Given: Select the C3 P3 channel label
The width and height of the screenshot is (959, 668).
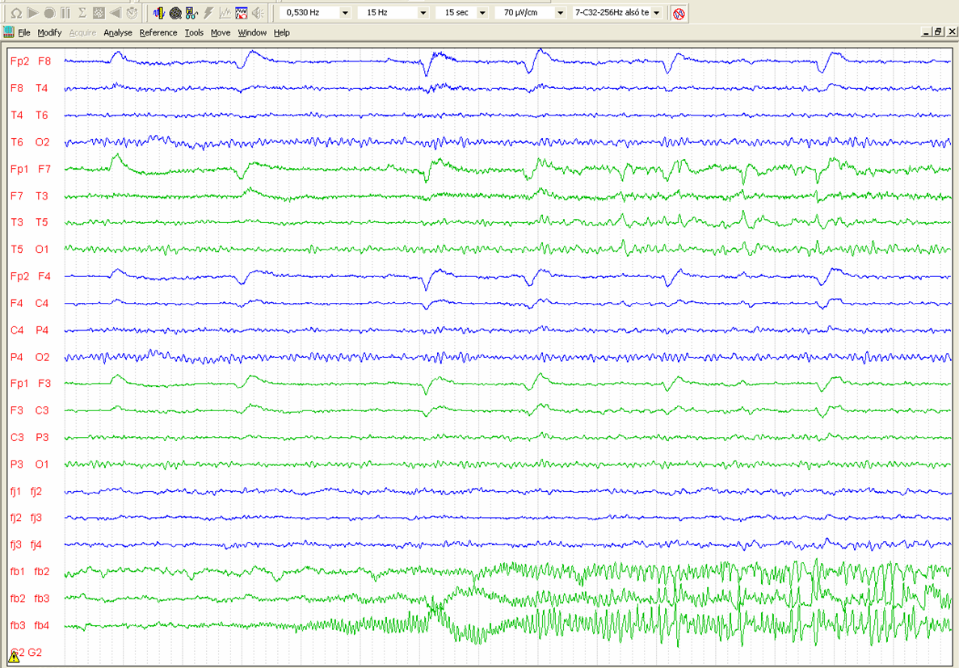Looking at the screenshot, I should pos(29,437).
